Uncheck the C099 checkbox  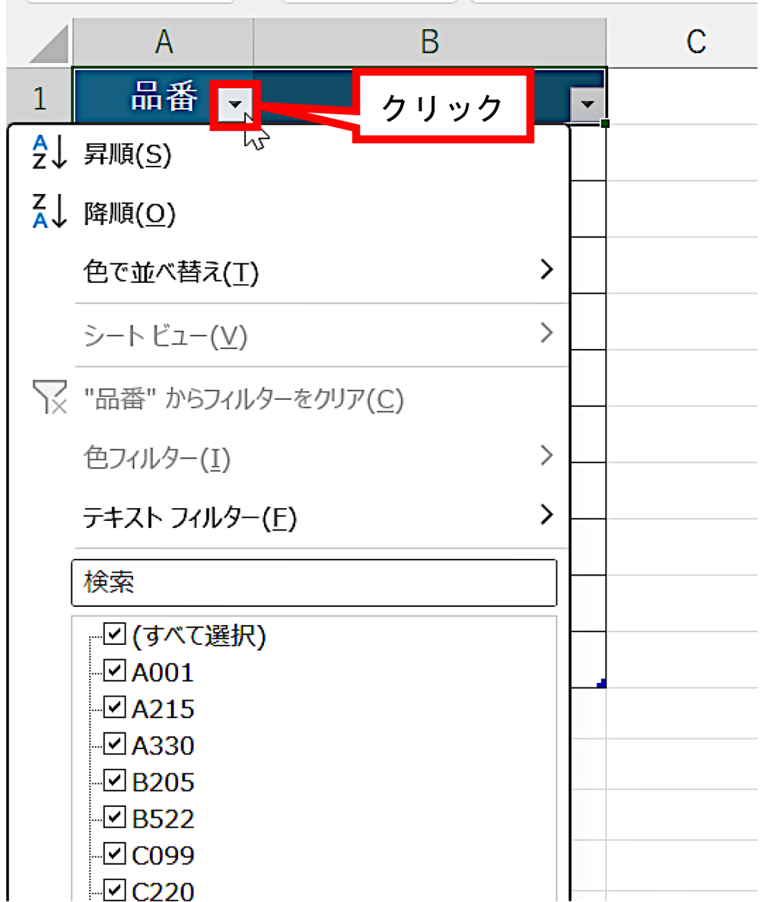click(115, 853)
